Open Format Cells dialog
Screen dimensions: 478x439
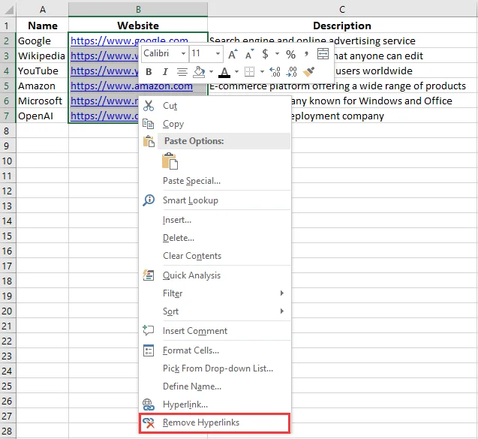point(215,350)
